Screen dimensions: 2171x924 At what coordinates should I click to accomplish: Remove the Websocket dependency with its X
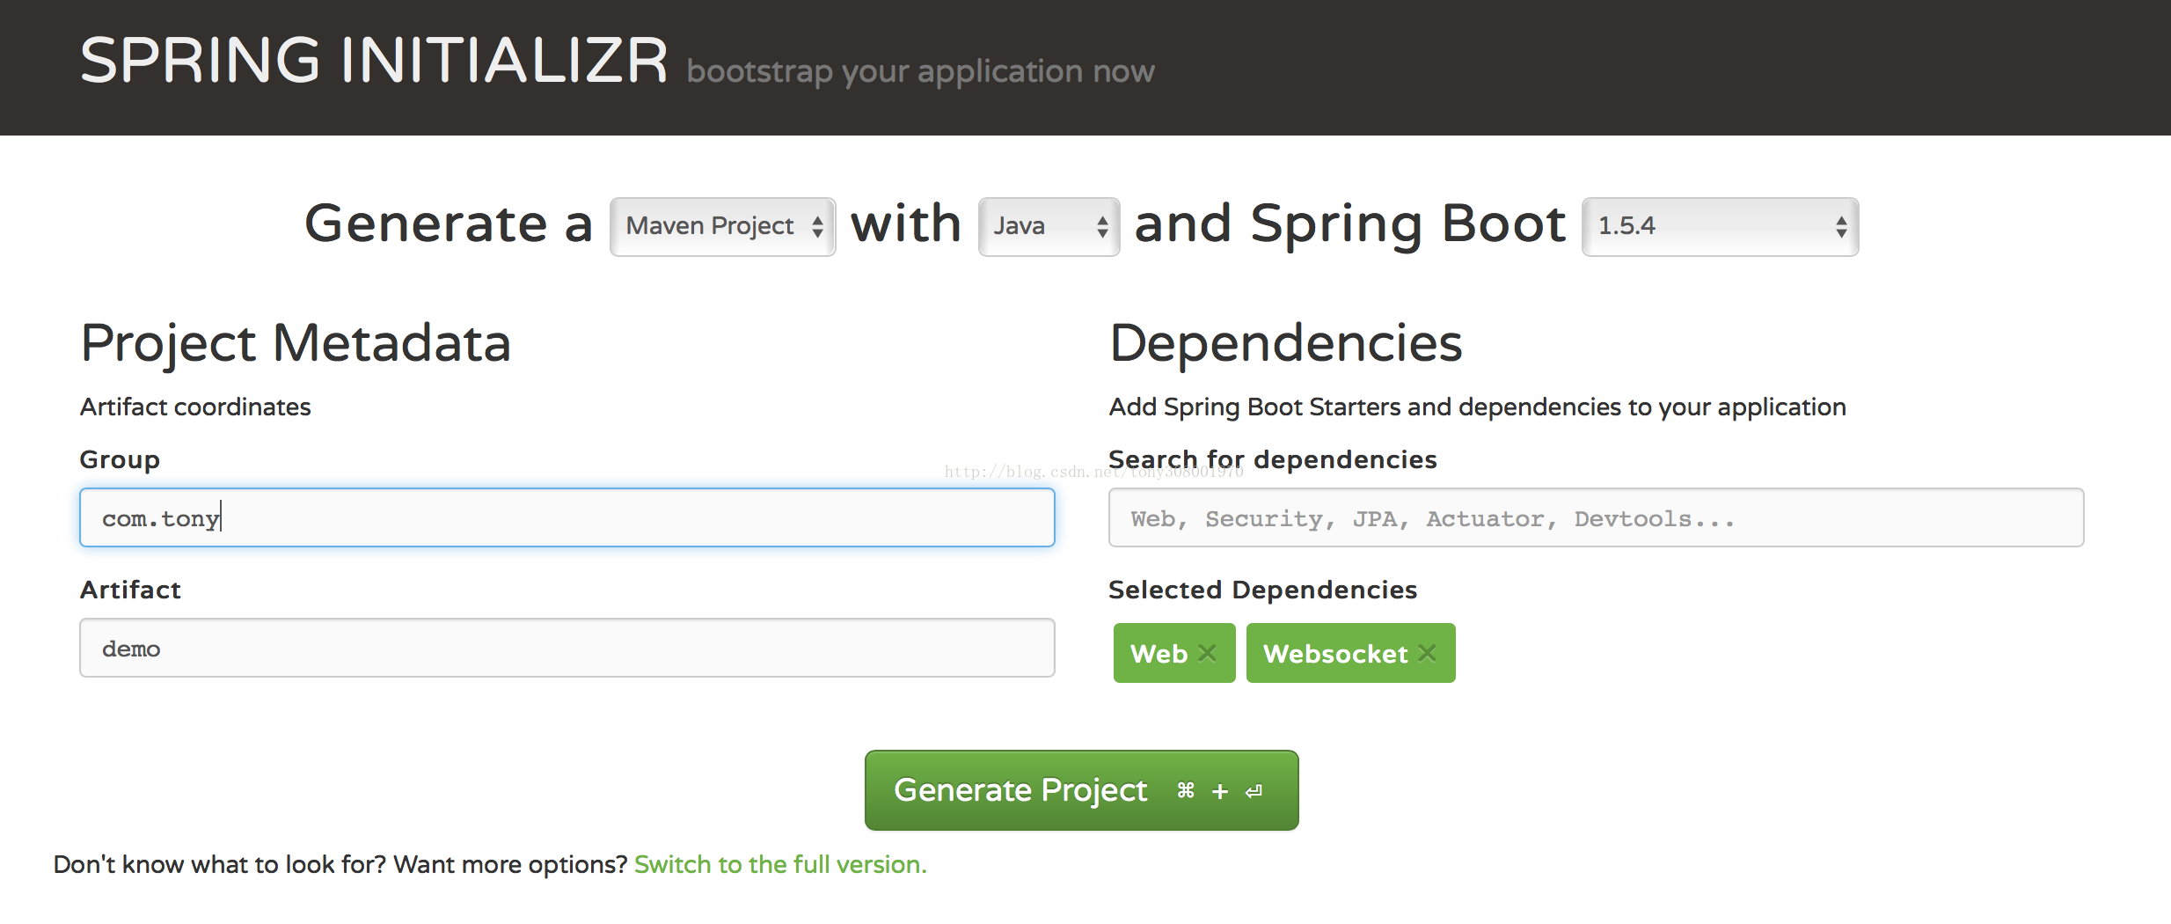1427,653
